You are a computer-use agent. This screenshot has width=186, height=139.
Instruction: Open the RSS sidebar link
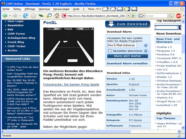coord(10,30)
